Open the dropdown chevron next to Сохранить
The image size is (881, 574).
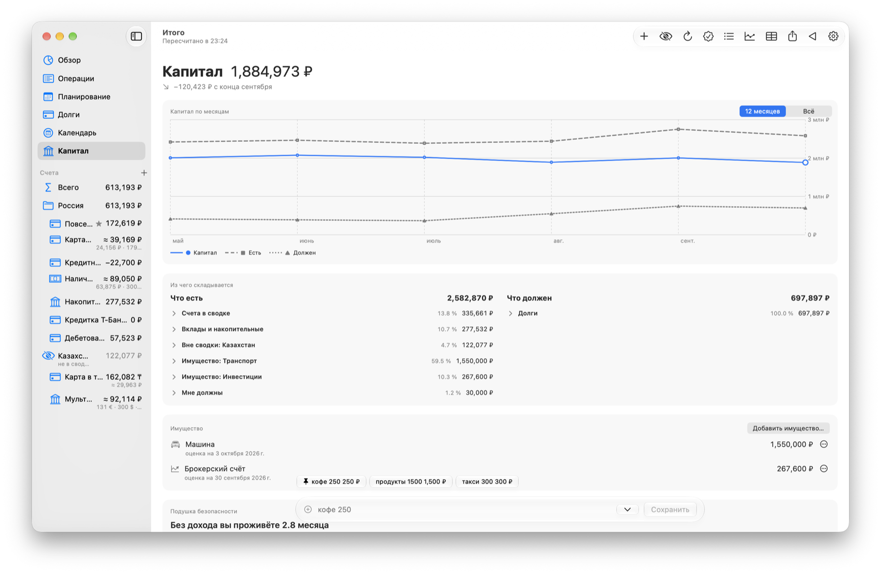point(627,509)
